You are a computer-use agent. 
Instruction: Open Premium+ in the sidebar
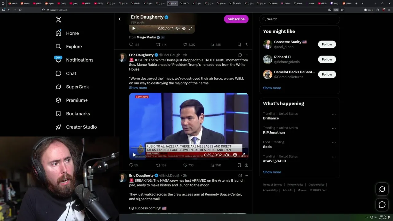tap(71, 100)
